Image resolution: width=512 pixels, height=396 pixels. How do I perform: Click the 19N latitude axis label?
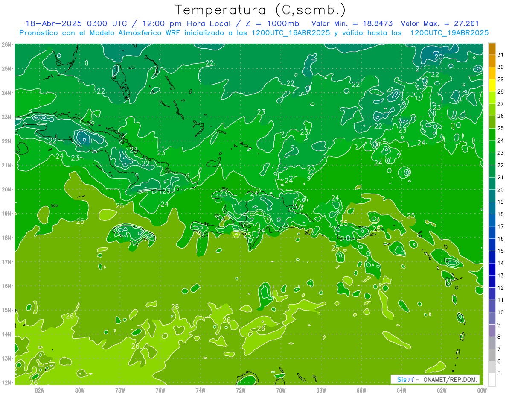[6, 214]
